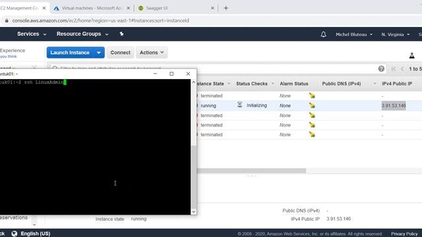Click the instances table horizontal scrollbar
This screenshot has height=237, width=422.
click(251, 171)
